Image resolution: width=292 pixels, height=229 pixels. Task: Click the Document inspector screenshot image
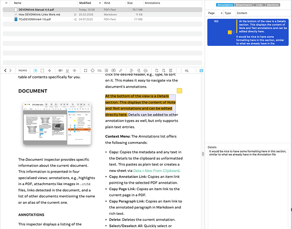click(x=57, y=123)
